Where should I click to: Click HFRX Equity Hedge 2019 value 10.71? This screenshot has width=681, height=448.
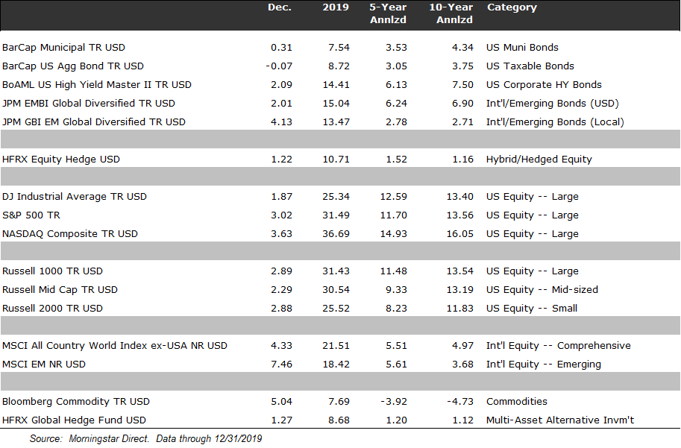pos(336,160)
